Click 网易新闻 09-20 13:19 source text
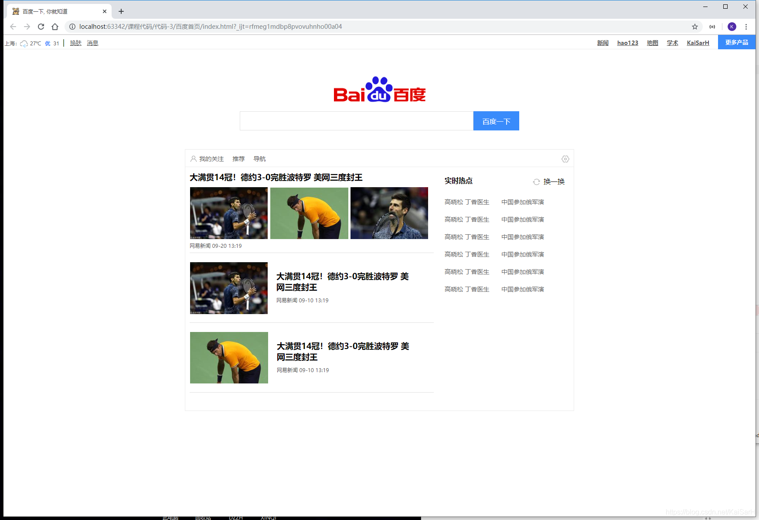 pyautogui.click(x=216, y=246)
